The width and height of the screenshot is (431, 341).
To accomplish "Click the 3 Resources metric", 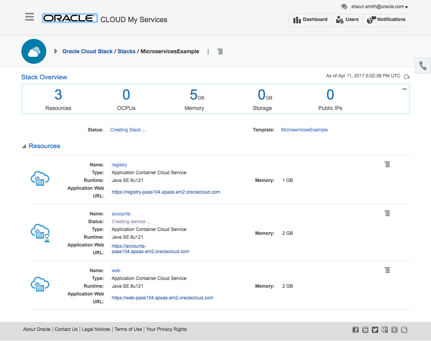I will coord(58,99).
